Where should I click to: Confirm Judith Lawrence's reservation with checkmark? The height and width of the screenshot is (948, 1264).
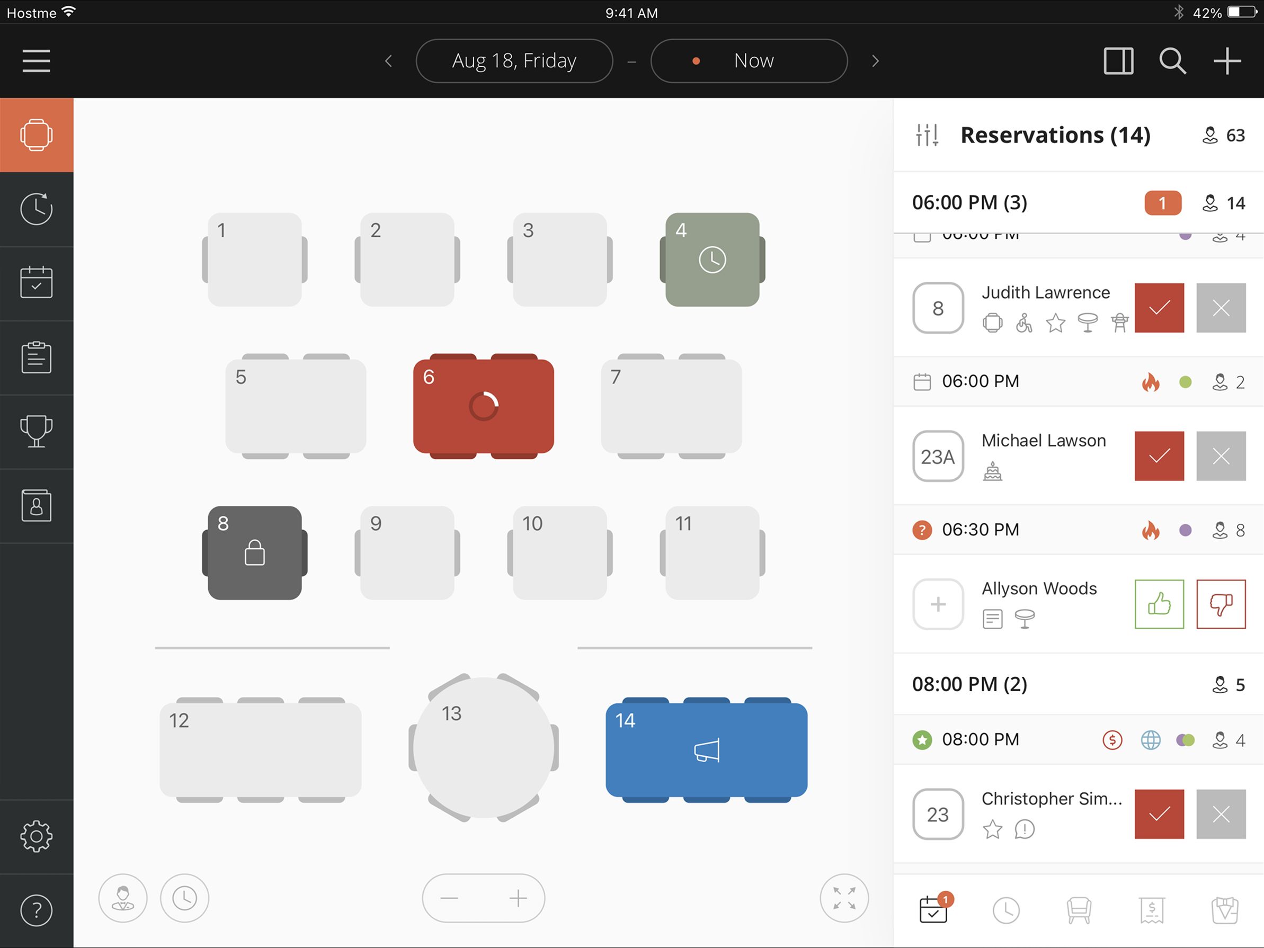(x=1159, y=308)
